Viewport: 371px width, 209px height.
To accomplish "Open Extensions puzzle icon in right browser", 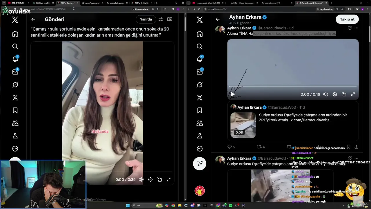I will [x=350, y=9].
